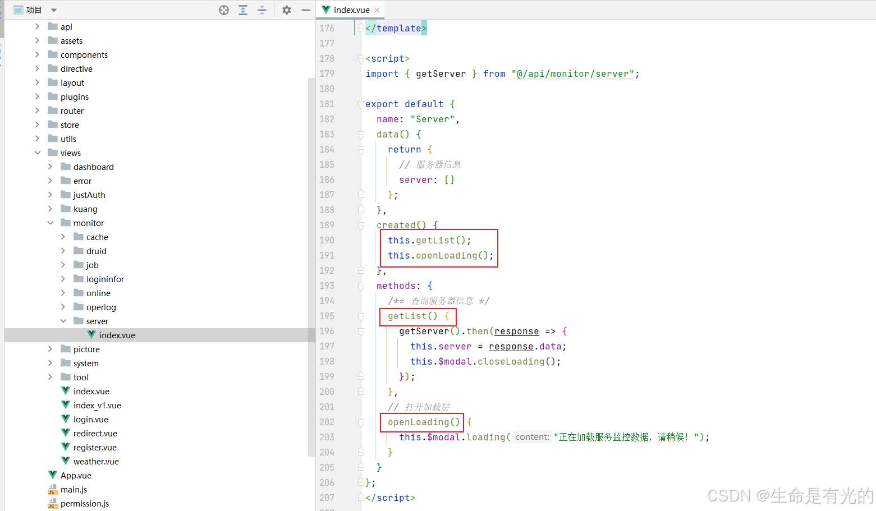
Task: Collapse the server folder under monitor
Action: (x=63, y=321)
